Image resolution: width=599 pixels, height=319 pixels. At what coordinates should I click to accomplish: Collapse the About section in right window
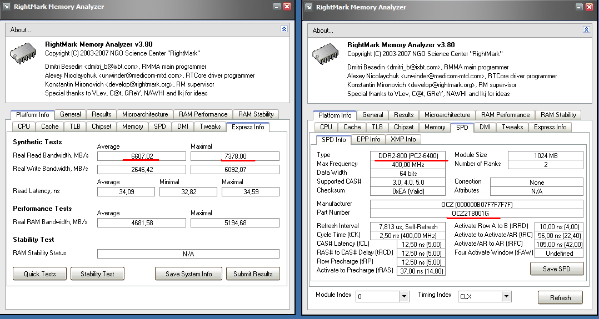(x=586, y=29)
